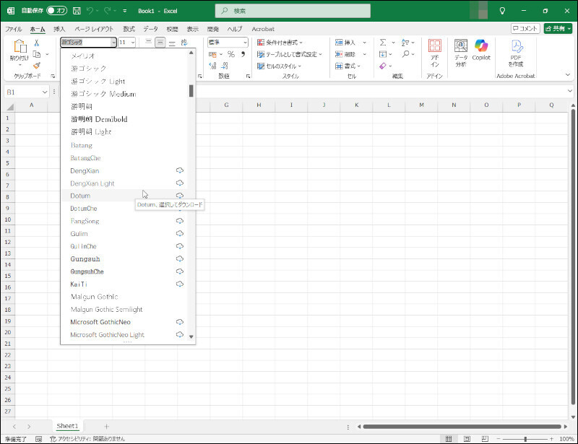Viewport: 578px width, 444px height.
Task: Open the font name dropdown arrow
Action: (x=113, y=43)
